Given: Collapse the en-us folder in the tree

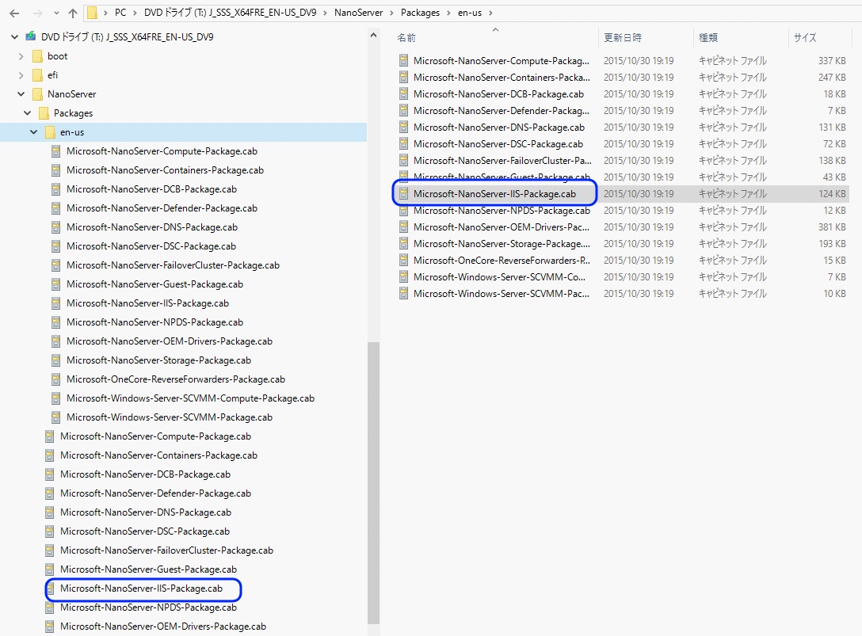Looking at the screenshot, I should click(x=33, y=132).
